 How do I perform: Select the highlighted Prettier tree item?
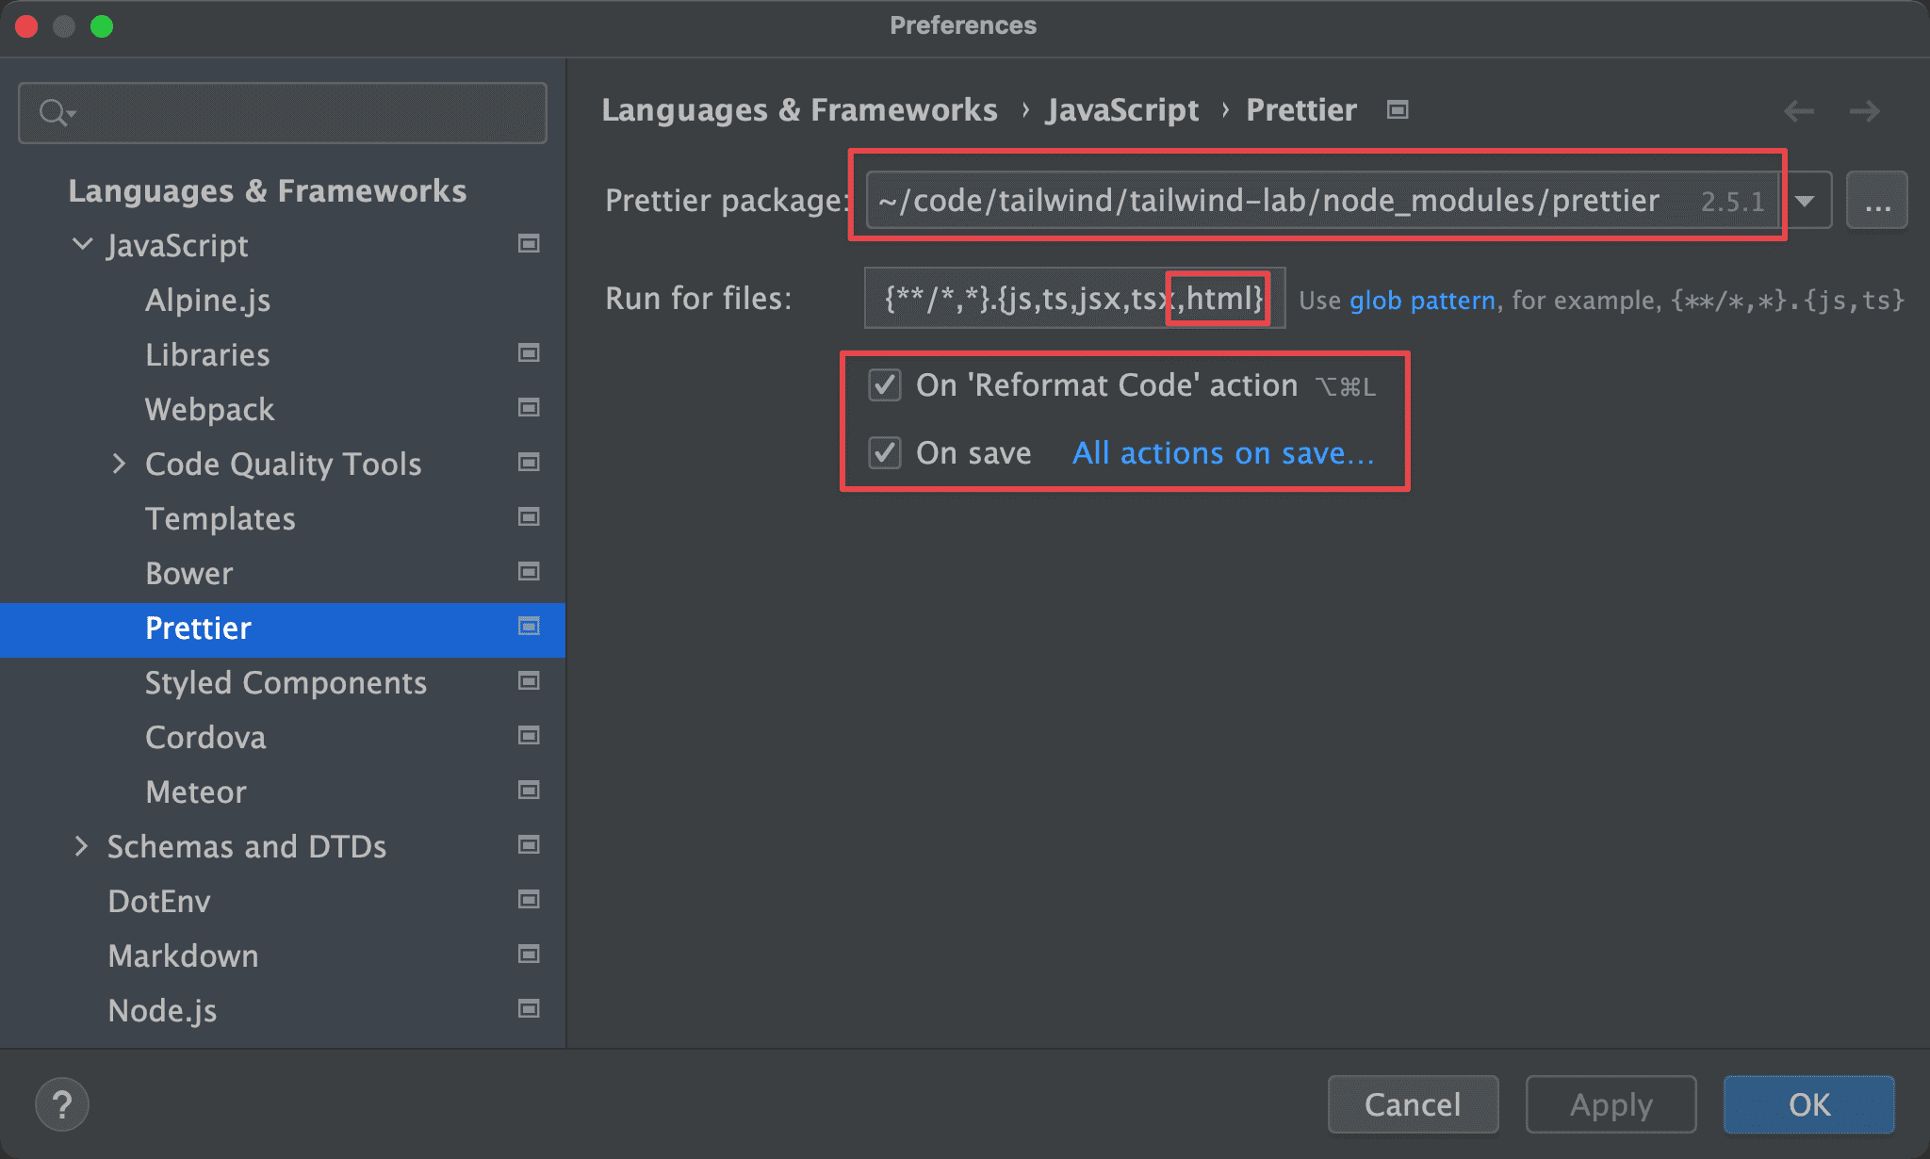point(283,628)
